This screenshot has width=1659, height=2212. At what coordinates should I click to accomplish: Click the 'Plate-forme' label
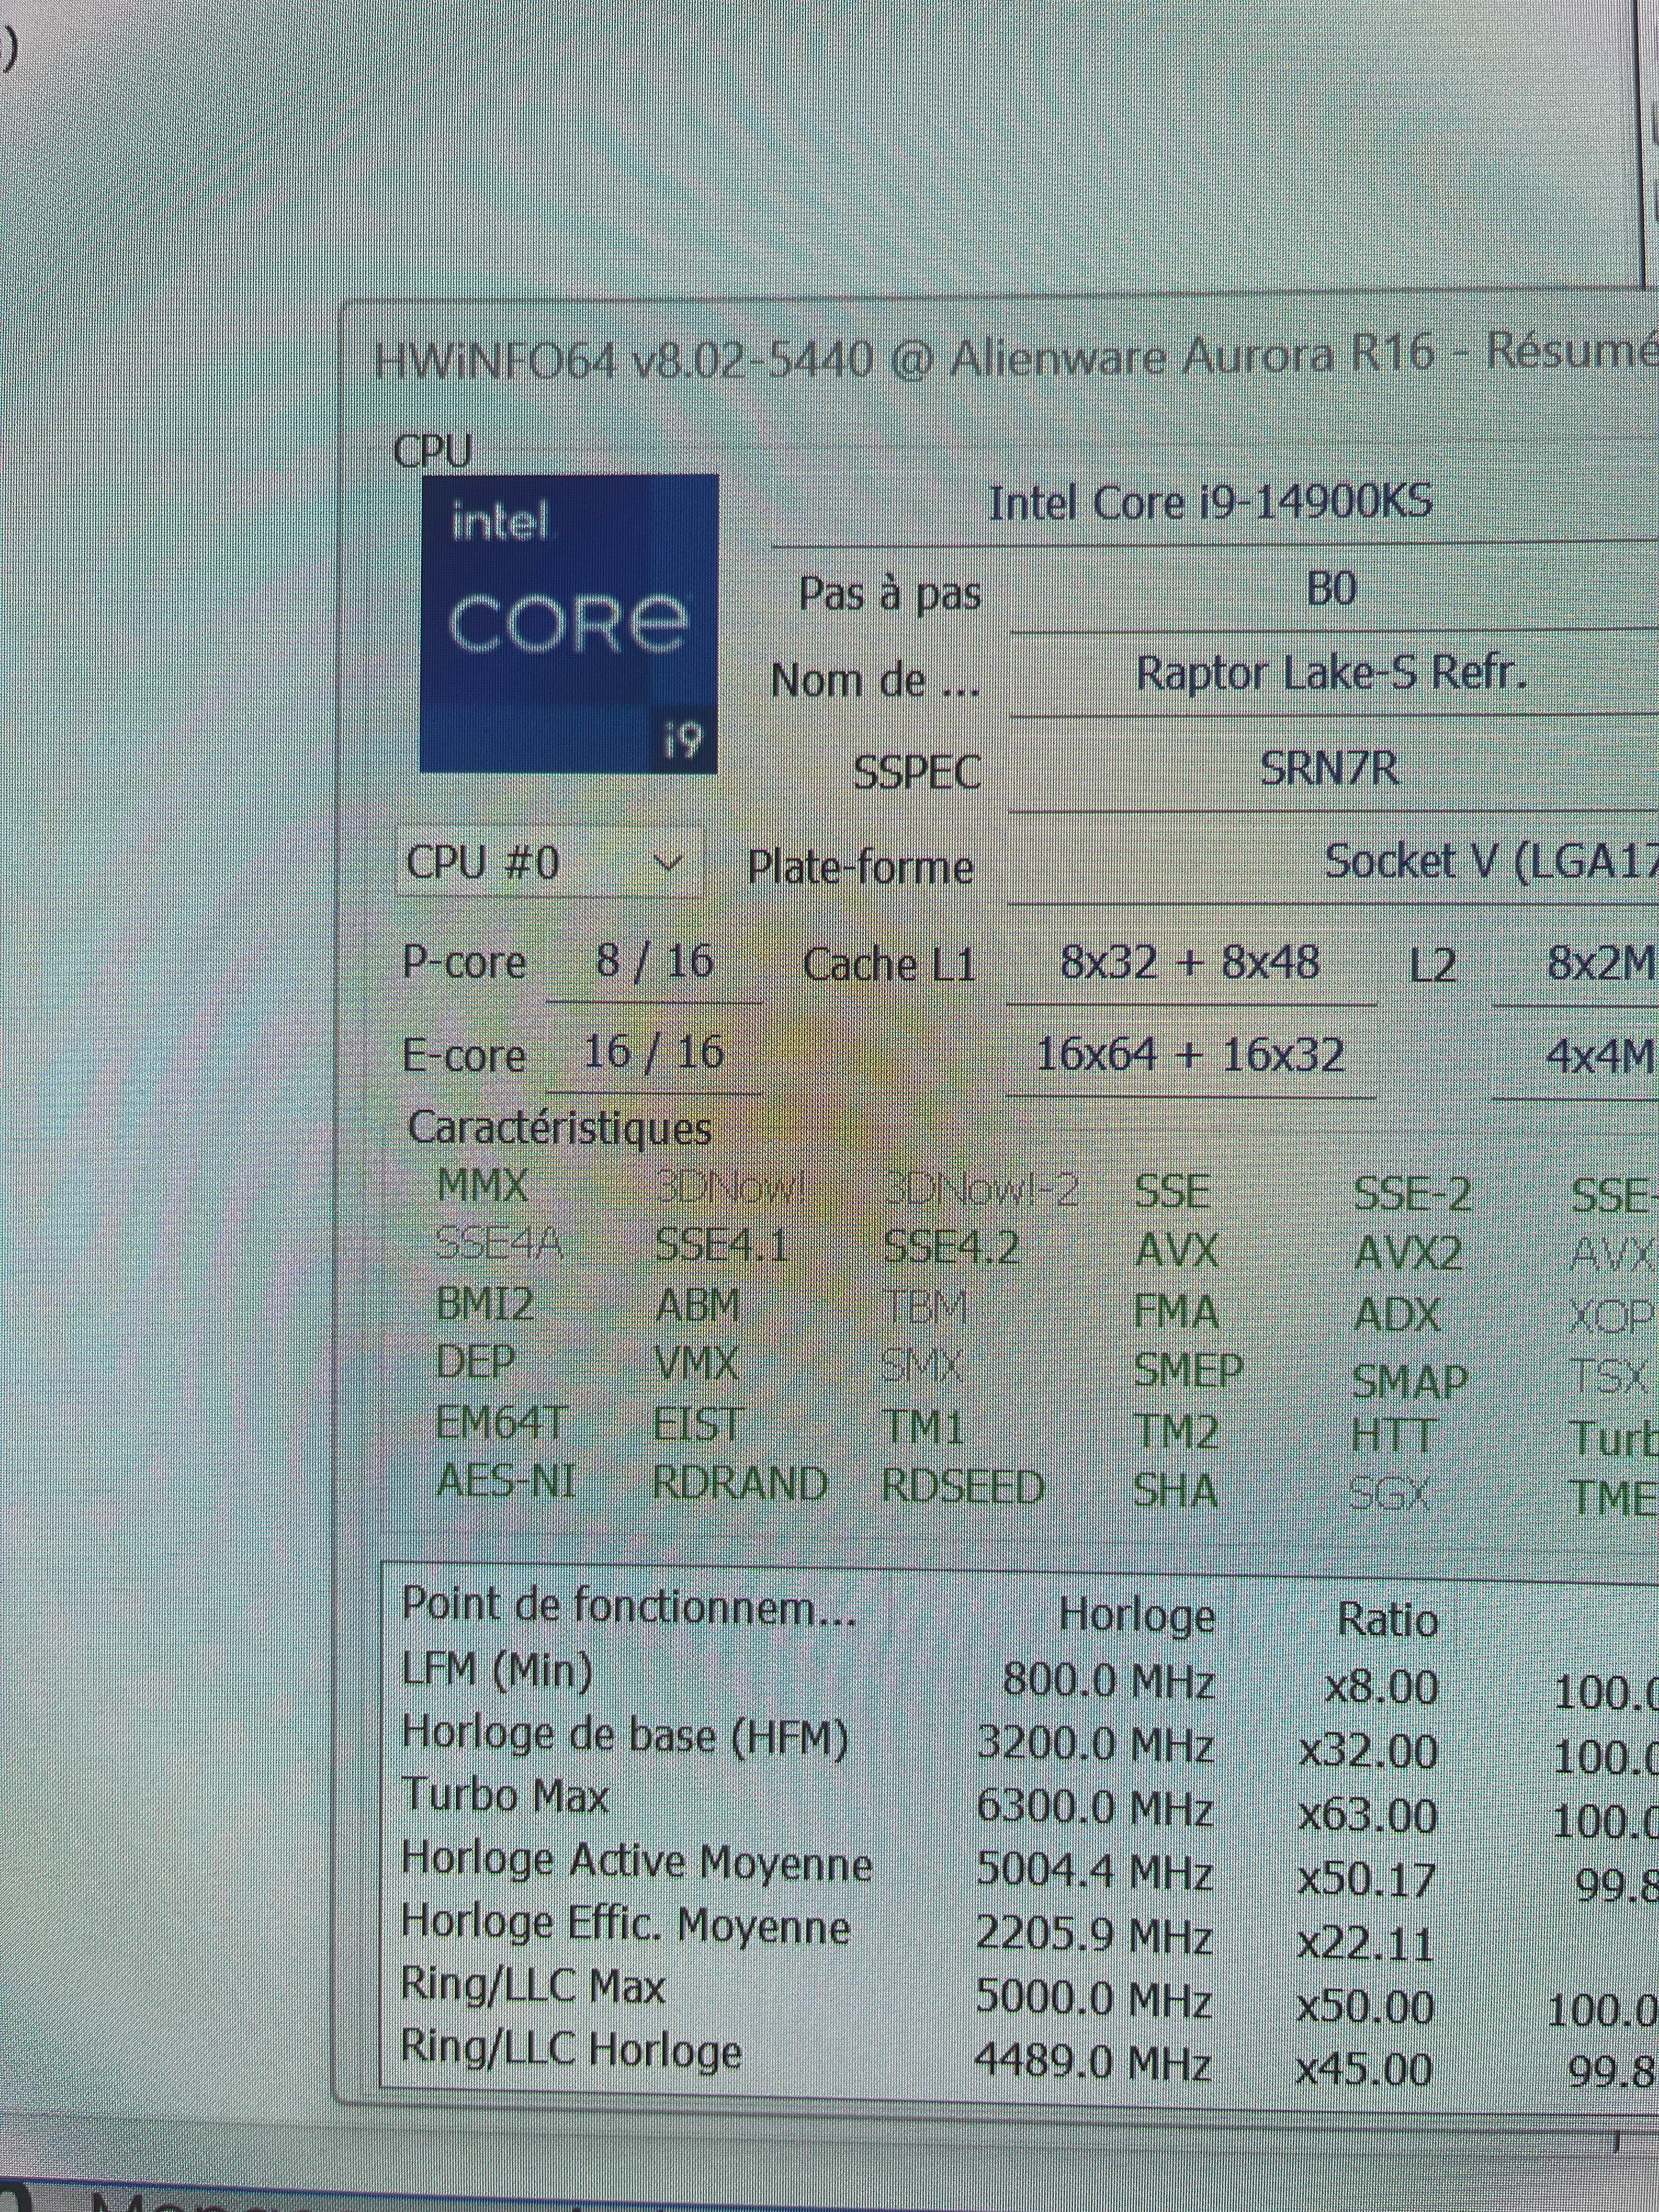point(860,866)
